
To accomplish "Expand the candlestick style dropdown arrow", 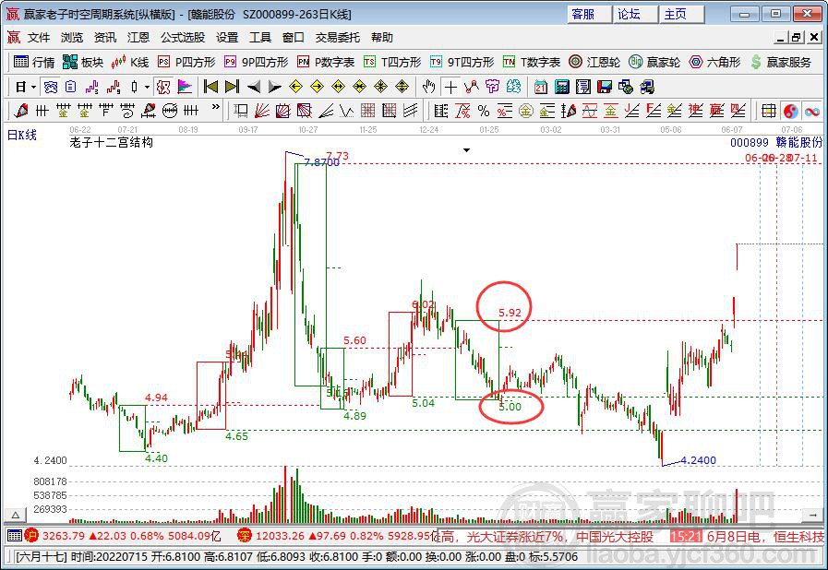I will (x=148, y=87).
